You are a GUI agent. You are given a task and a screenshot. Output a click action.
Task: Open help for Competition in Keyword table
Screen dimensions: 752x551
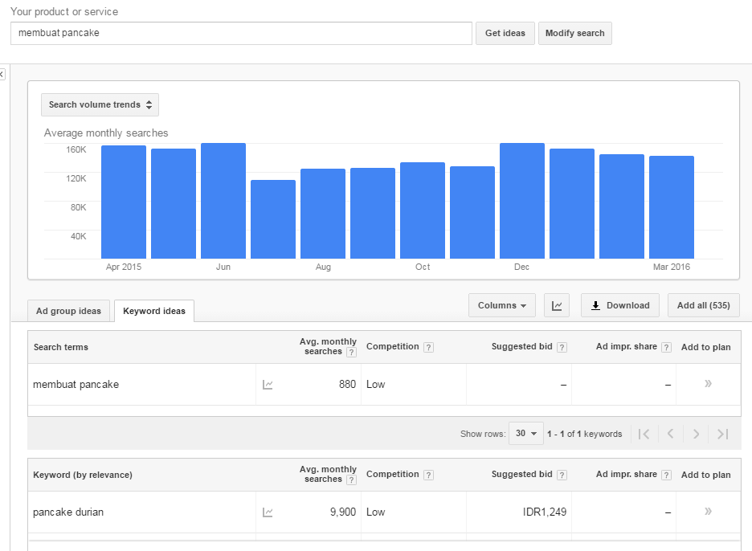coord(429,475)
